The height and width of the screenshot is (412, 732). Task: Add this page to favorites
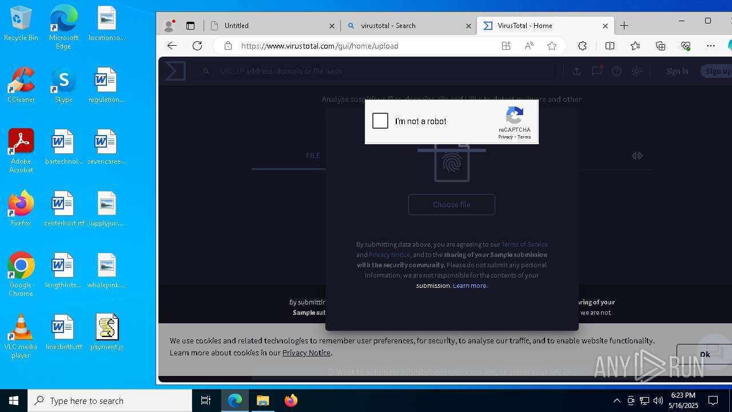552,46
